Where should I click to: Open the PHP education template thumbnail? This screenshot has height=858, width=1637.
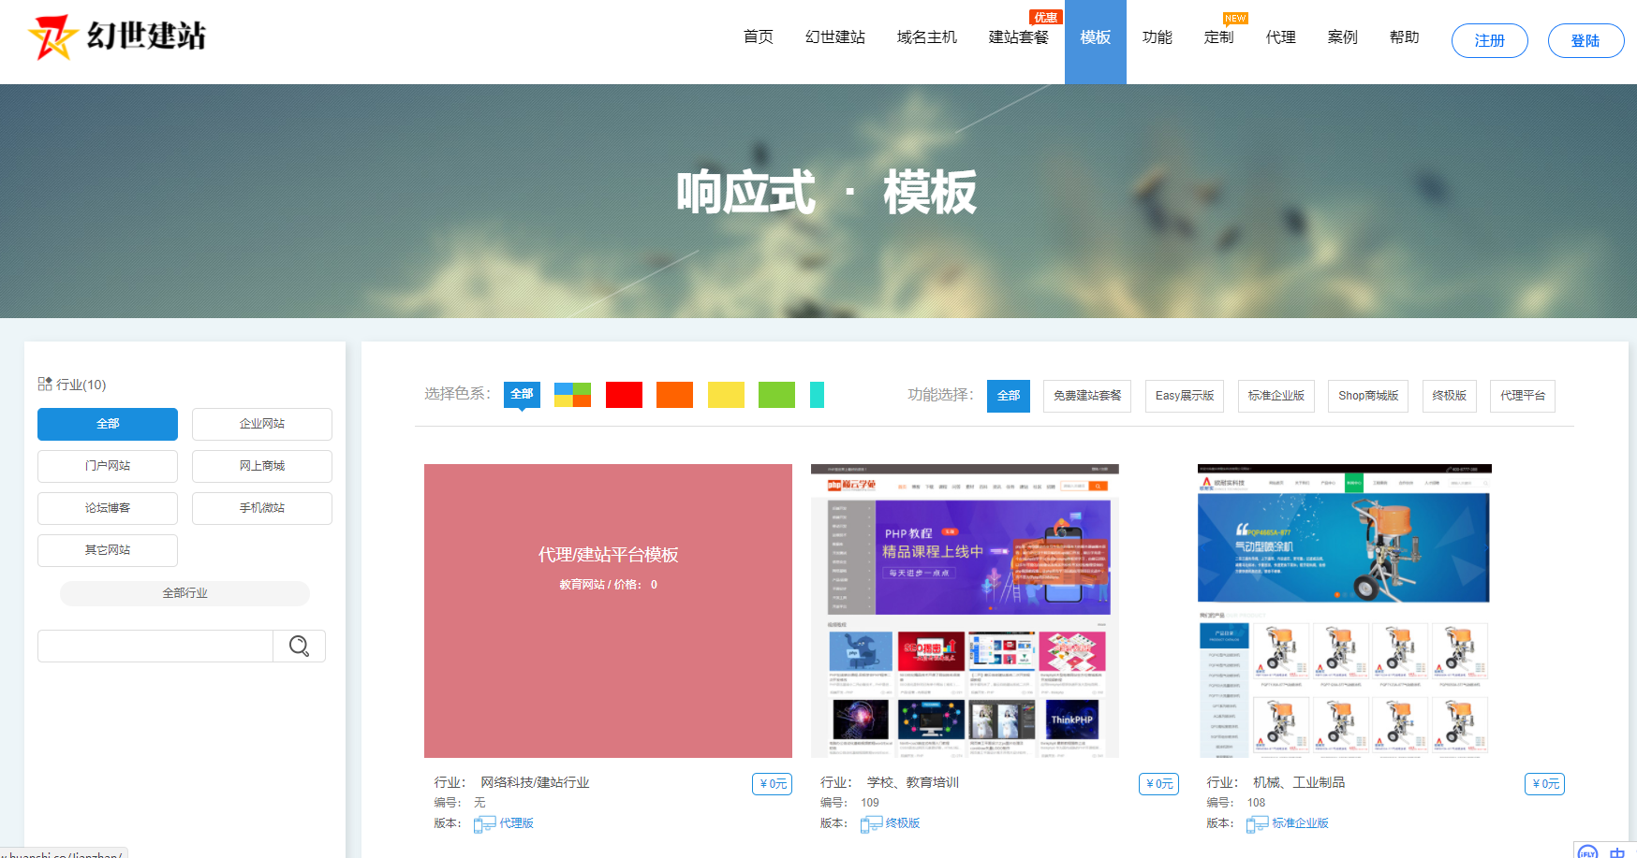click(965, 611)
